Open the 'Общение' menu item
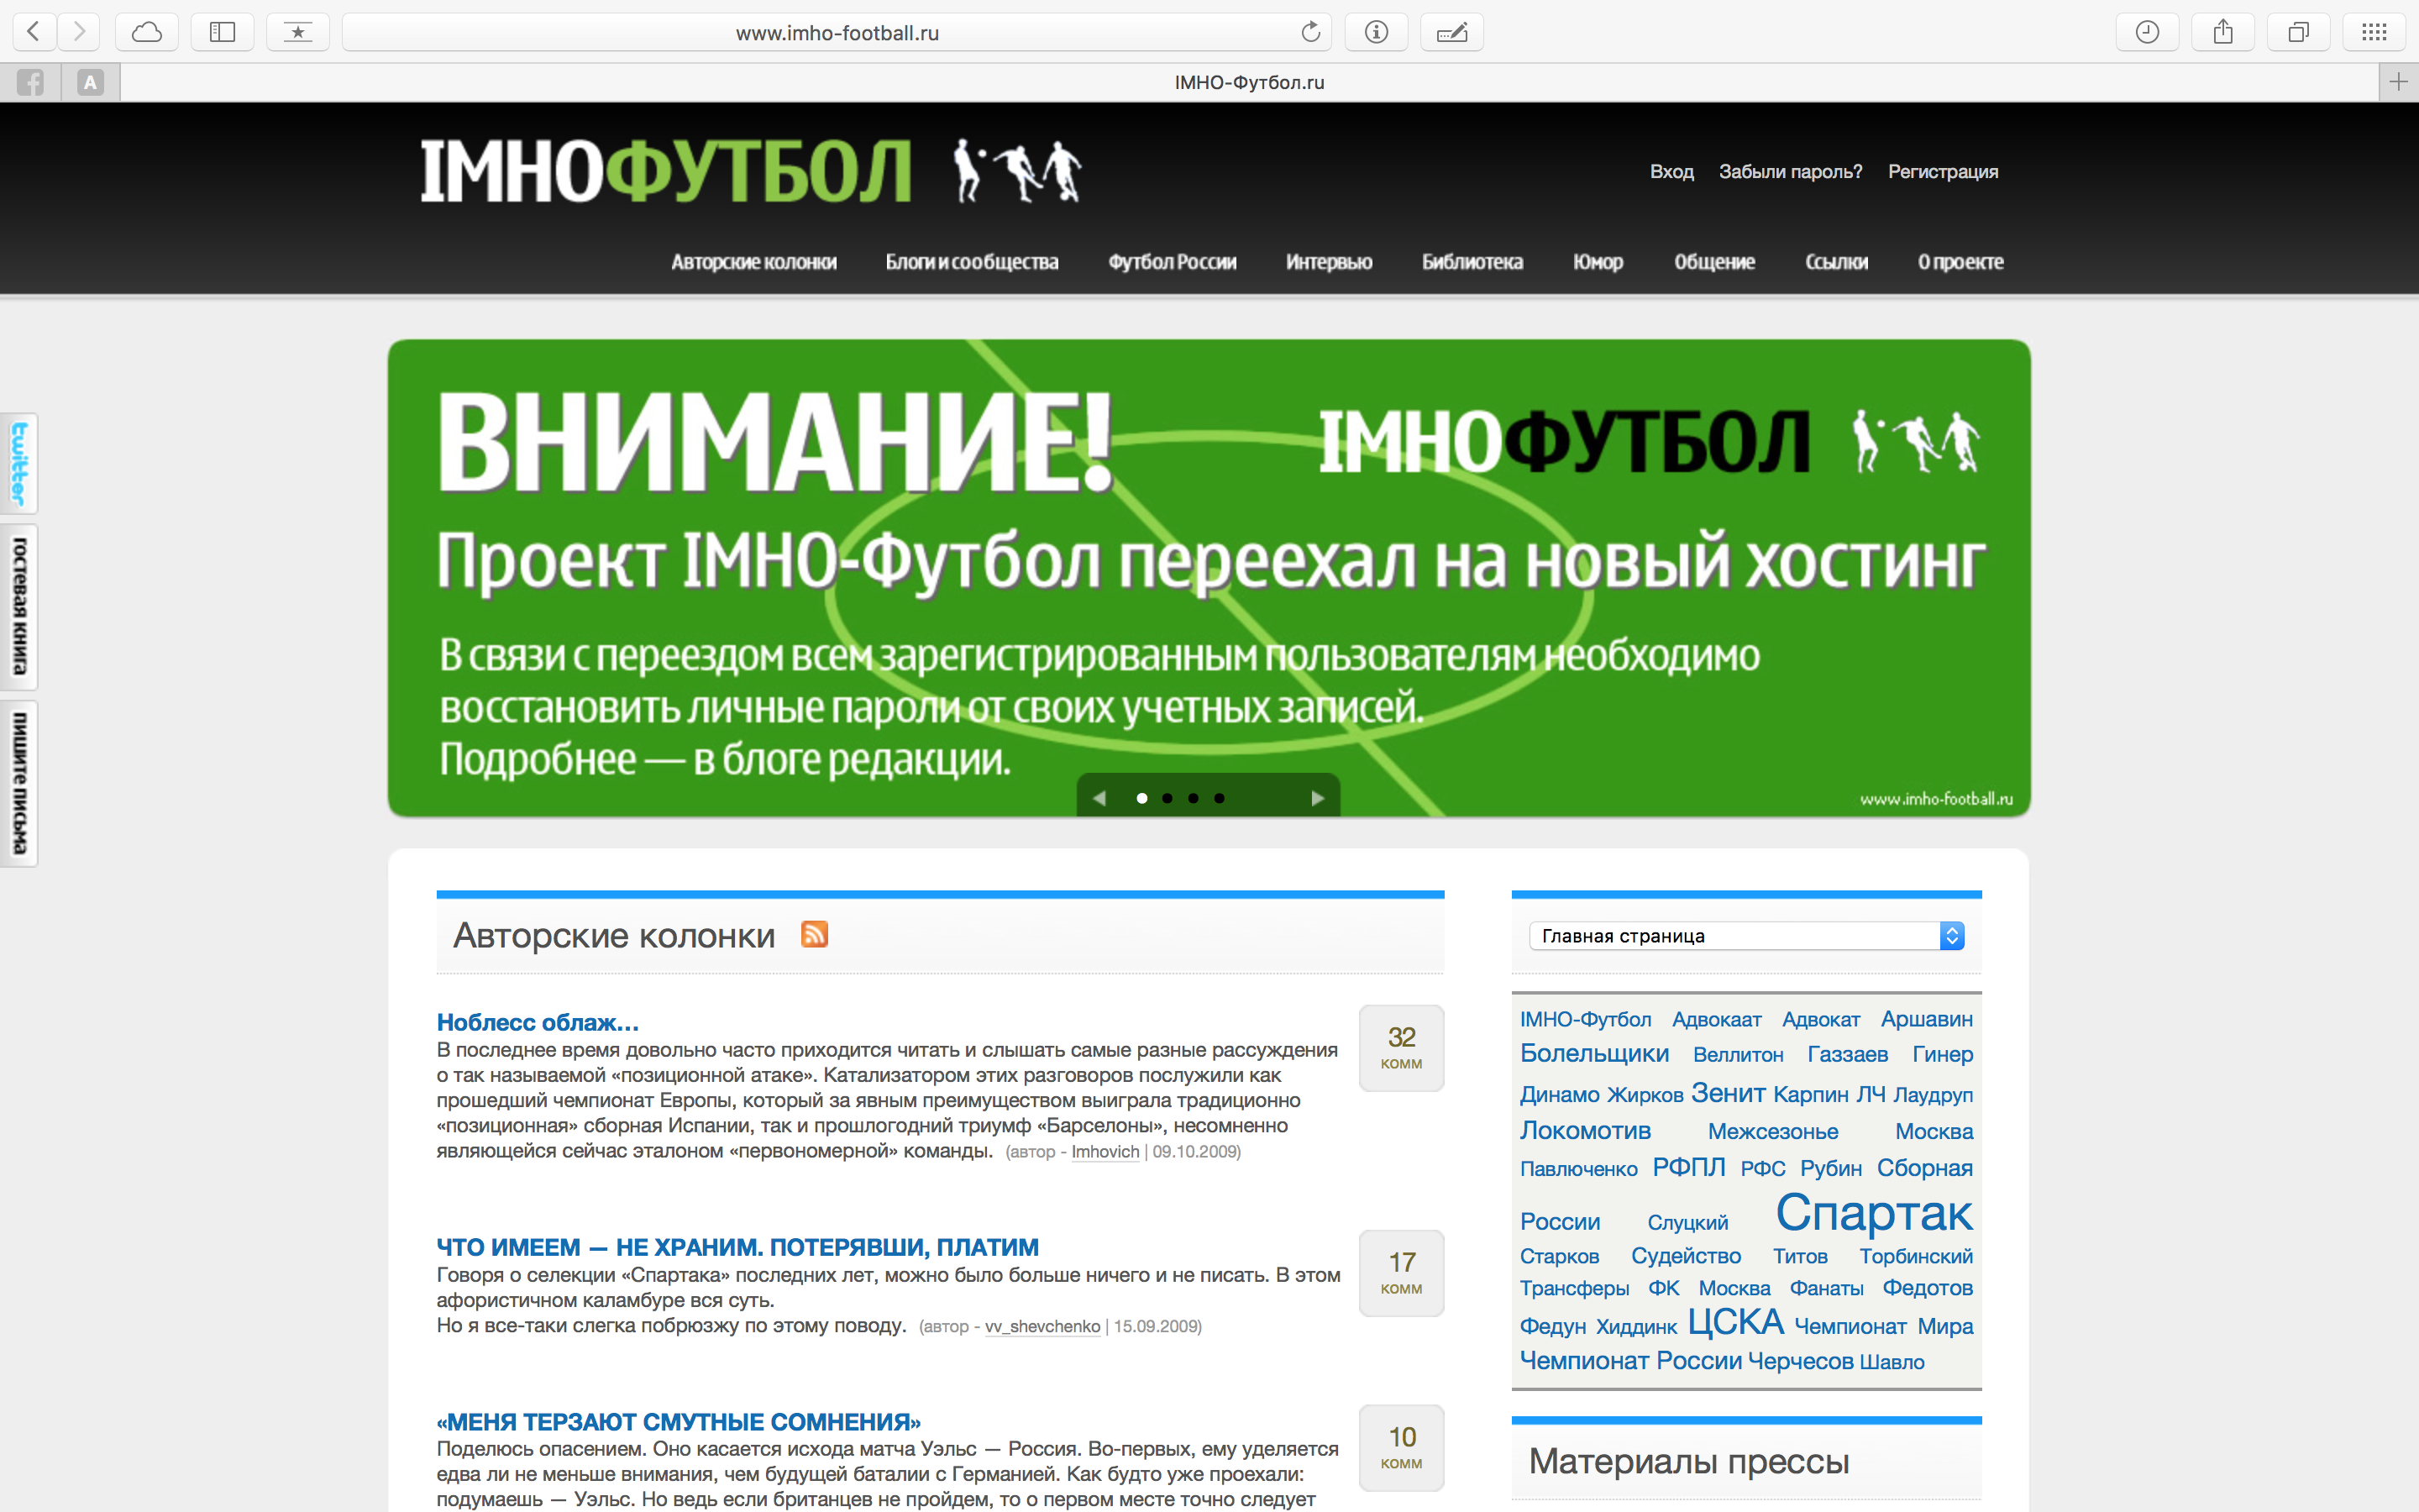The width and height of the screenshot is (2419, 1512). click(x=1714, y=262)
